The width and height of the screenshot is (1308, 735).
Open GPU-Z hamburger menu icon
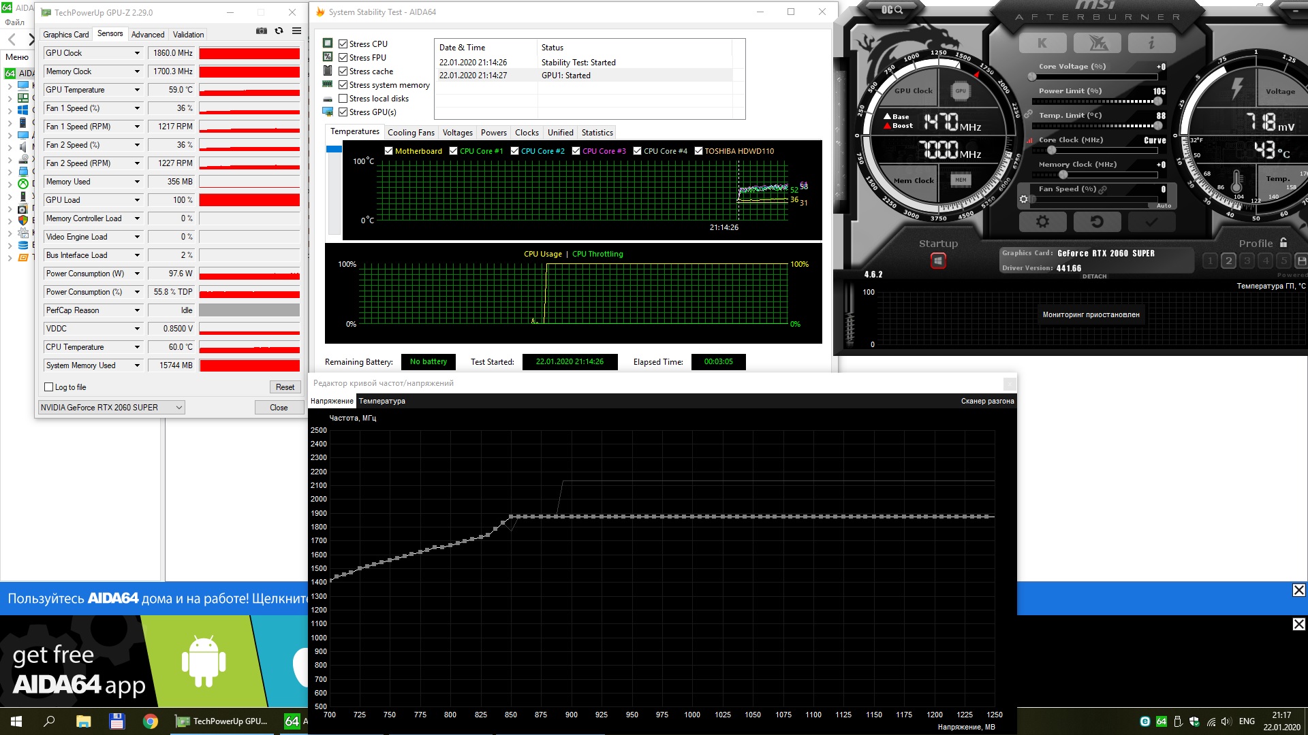tap(296, 31)
